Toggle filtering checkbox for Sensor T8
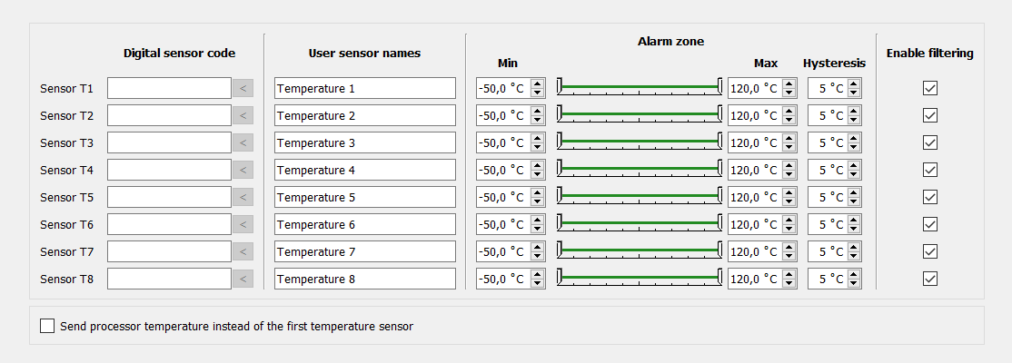 click(x=929, y=279)
